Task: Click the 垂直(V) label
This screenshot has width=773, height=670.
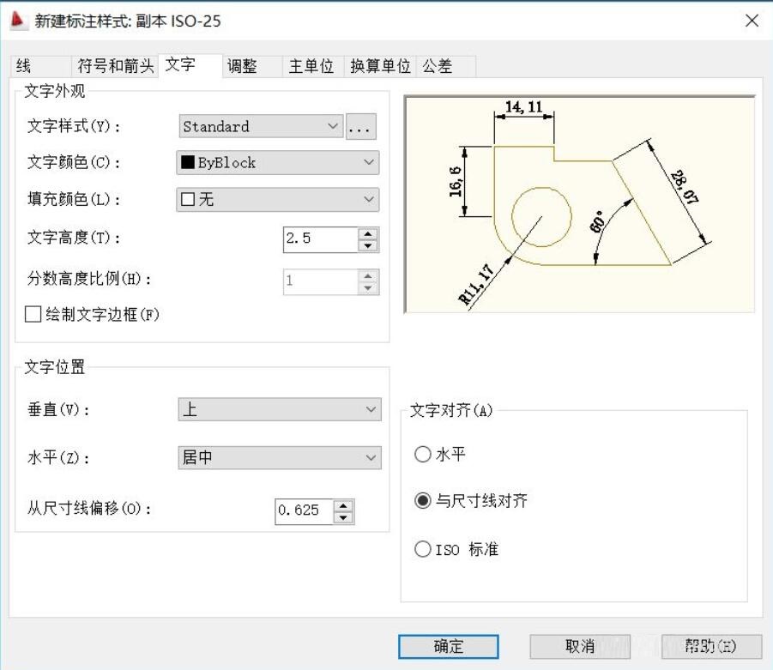Action: (58, 409)
